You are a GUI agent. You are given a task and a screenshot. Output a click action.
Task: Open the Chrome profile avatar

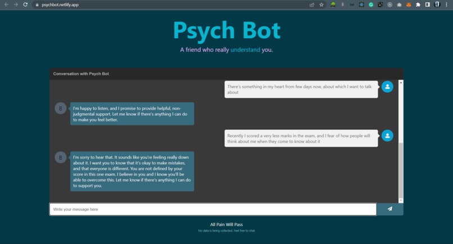(437, 4)
